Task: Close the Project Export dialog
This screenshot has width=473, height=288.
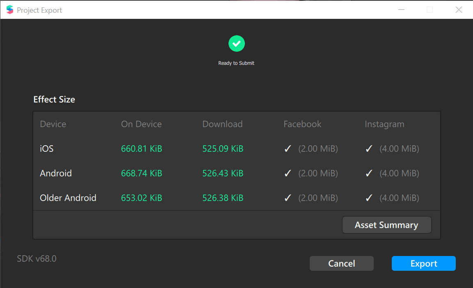Action: [459, 10]
